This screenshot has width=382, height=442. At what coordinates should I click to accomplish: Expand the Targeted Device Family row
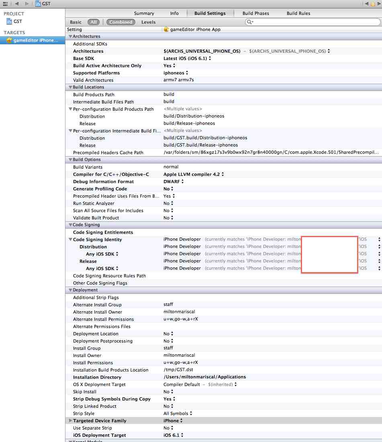click(70, 421)
